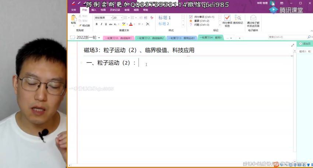Activate the Format Painter (格式刷)
The height and width of the screenshot is (168, 313).
point(84,25)
